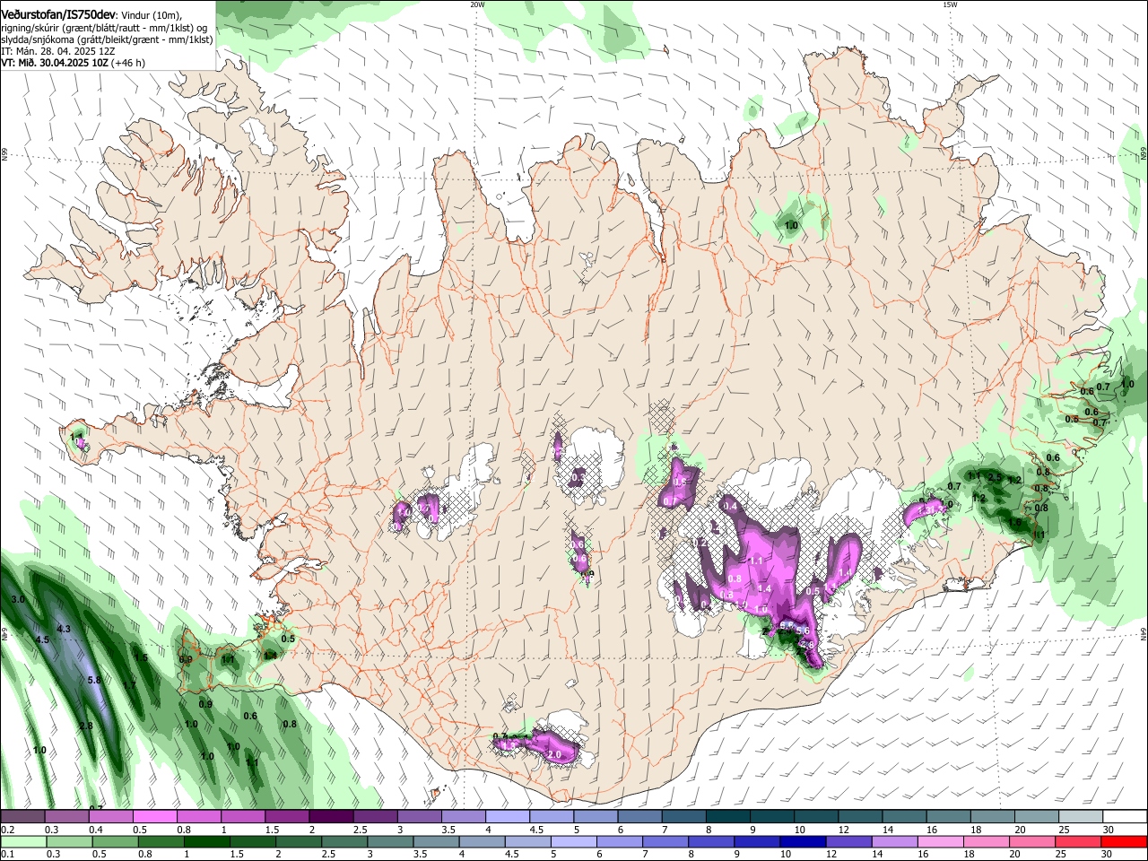Click the '0.1' label starting the lower legend row
Screen dimensions: 1148x861
[x=8, y=855]
